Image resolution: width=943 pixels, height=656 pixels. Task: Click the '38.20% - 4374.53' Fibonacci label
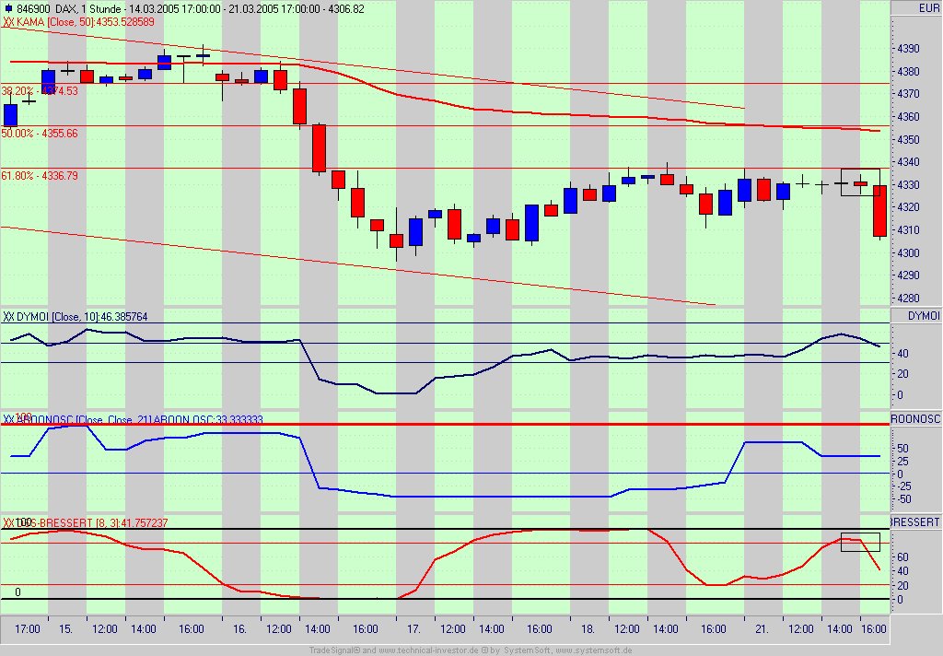[40, 91]
